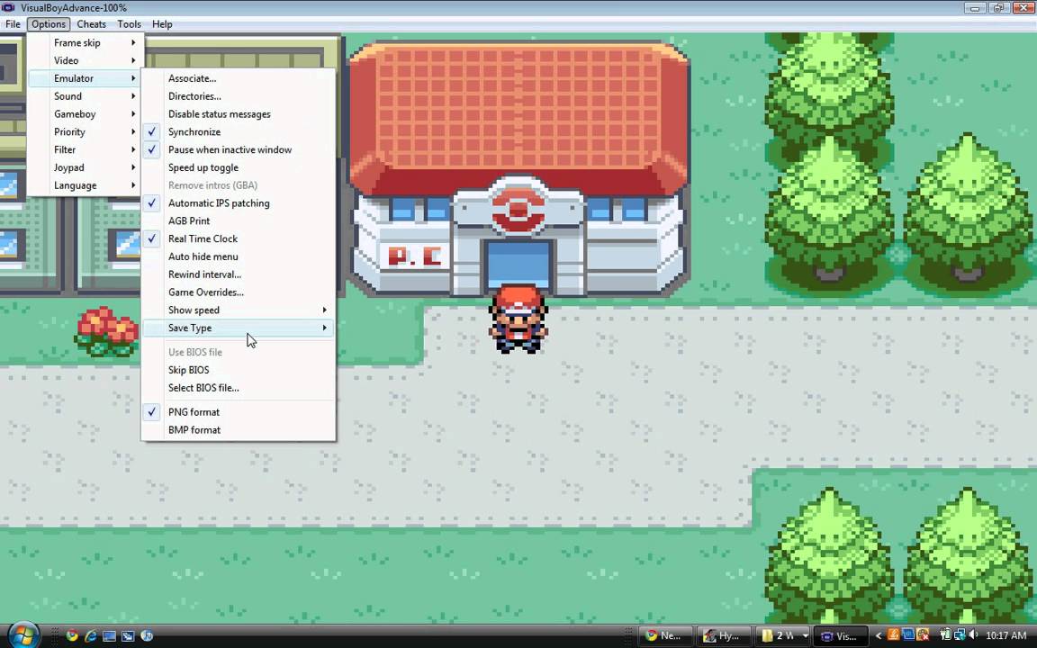Click the 10:17 AM taskbar clock

tap(1005, 636)
